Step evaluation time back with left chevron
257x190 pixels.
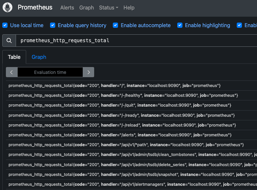coord(12,72)
